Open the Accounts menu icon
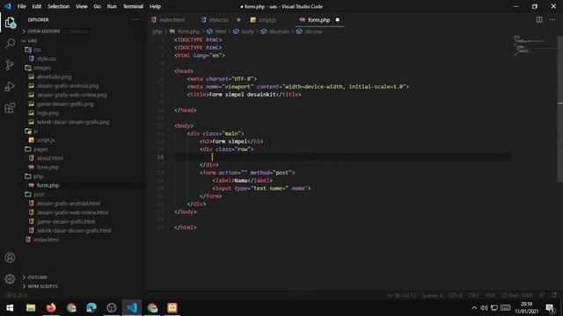This screenshot has height=316, width=563. (10, 257)
